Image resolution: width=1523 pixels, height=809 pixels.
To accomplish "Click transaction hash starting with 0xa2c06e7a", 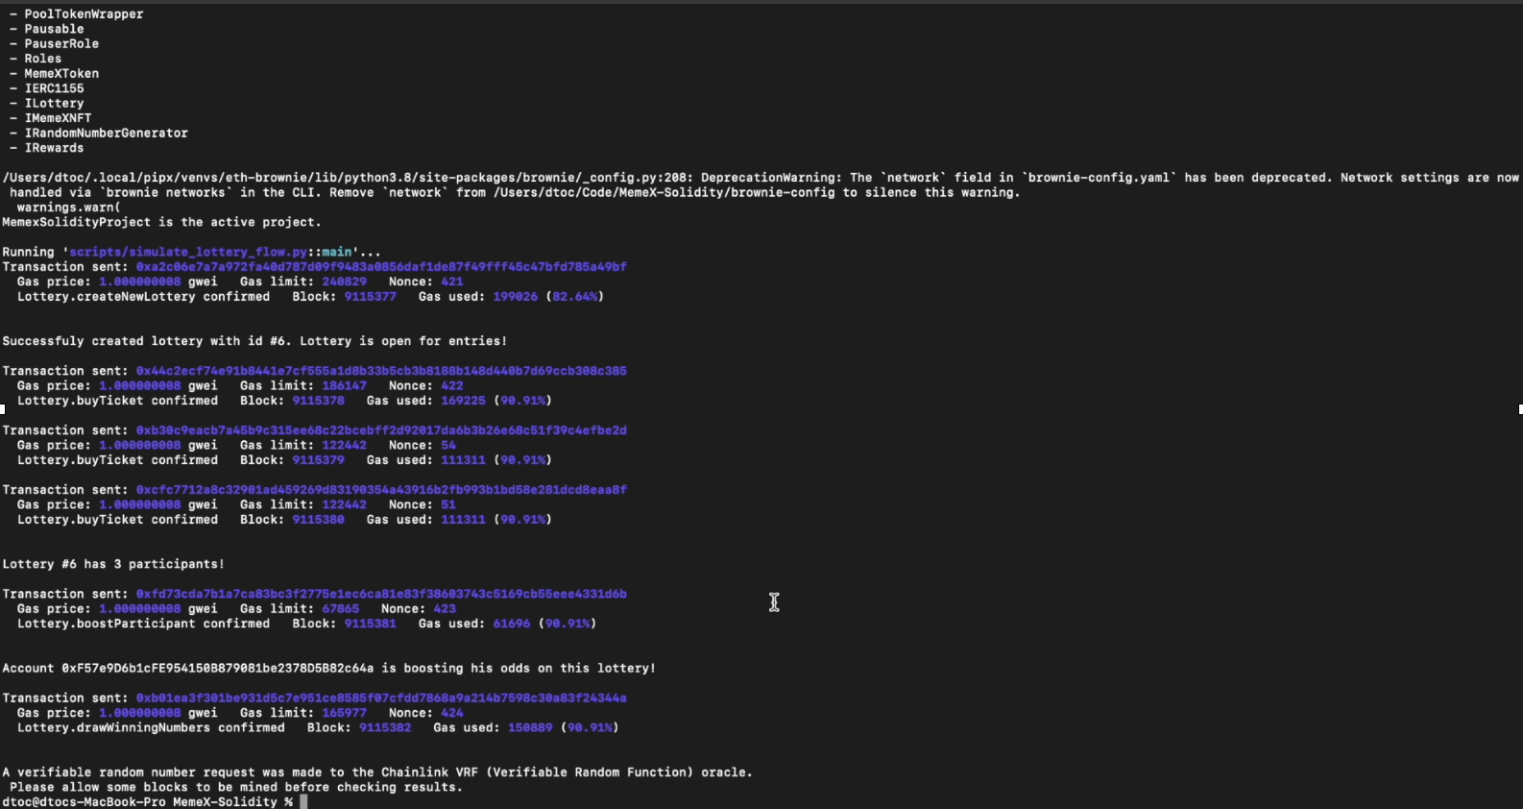I will [381, 267].
